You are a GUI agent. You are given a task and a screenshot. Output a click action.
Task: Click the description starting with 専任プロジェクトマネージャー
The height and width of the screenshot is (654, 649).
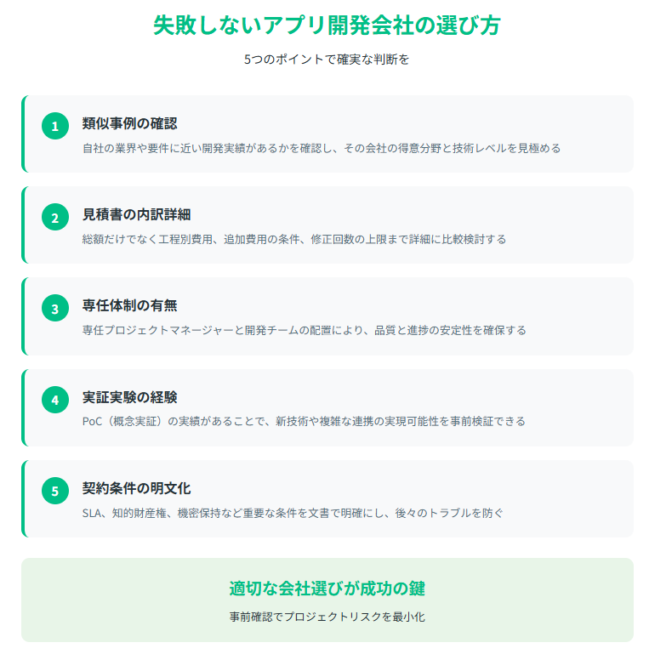pos(304,330)
